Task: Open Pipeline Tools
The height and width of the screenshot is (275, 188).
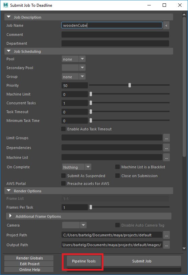Action: point(84,261)
